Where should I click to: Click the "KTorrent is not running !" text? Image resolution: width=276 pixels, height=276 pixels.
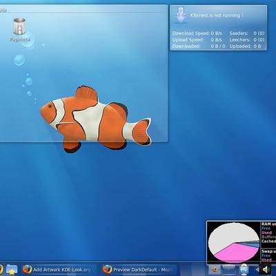217,15
